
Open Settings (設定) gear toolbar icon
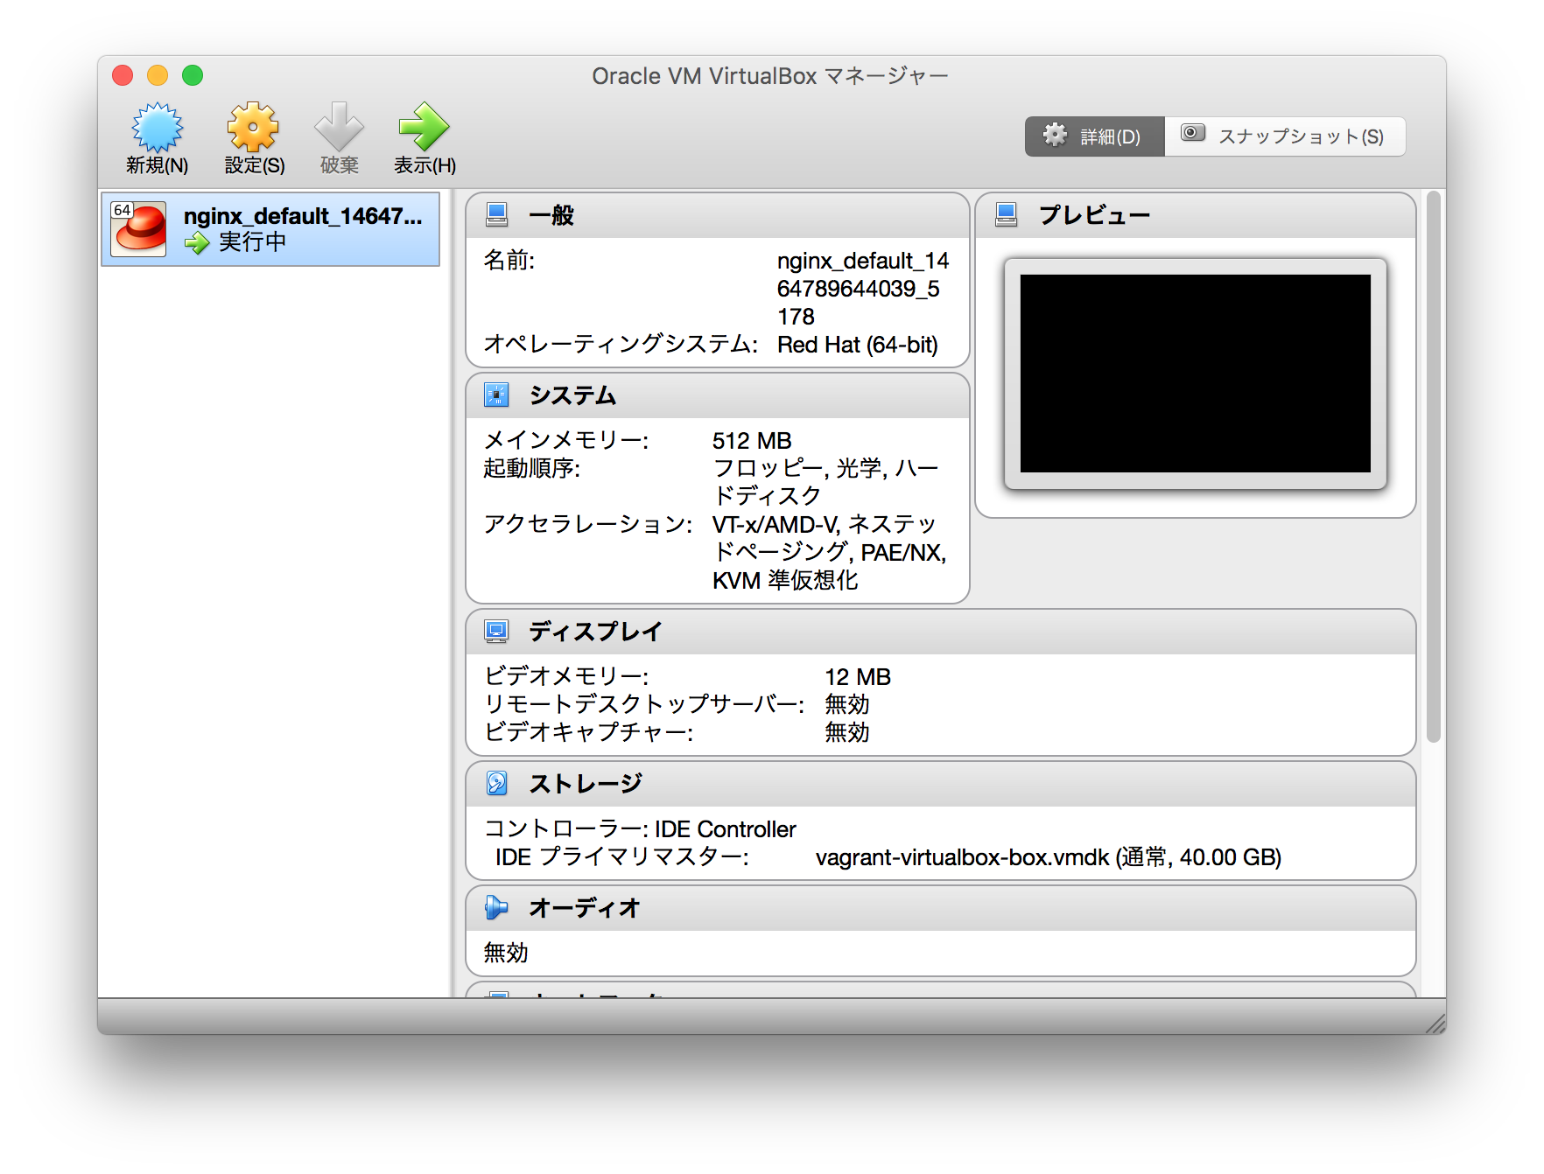tap(253, 128)
